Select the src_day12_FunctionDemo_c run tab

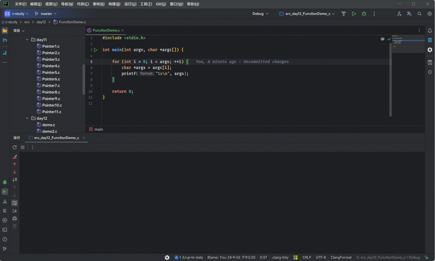click(56, 138)
